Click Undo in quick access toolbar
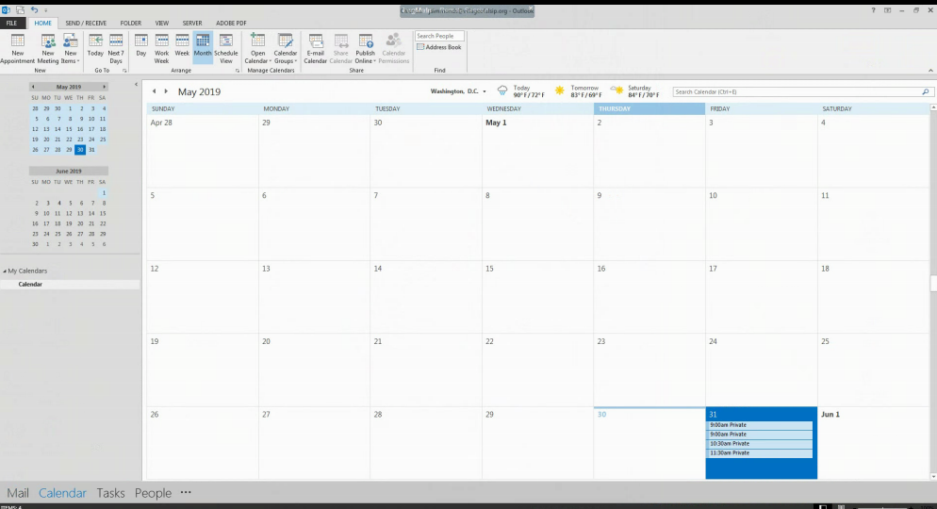Screen dimensions: 937x509 pos(34,10)
